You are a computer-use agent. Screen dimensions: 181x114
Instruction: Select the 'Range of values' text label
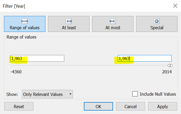(24, 28)
